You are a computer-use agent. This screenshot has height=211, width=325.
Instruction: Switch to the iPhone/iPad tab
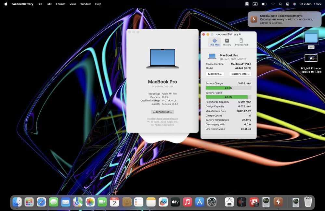[241, 42]
